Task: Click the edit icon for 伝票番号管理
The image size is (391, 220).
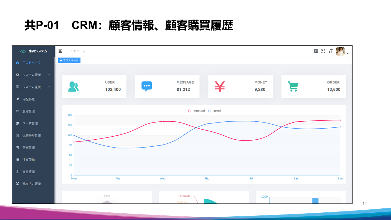Action: 17,135
